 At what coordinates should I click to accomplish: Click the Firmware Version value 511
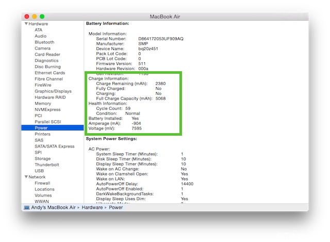point(142,63)
